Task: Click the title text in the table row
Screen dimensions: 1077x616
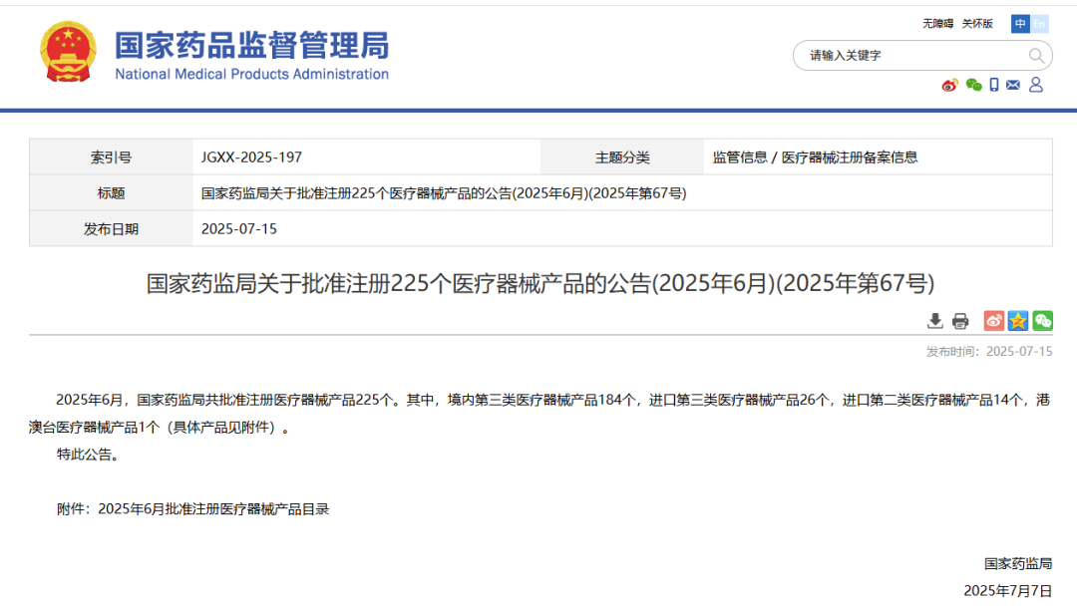Action: click(x=444, y=193)
